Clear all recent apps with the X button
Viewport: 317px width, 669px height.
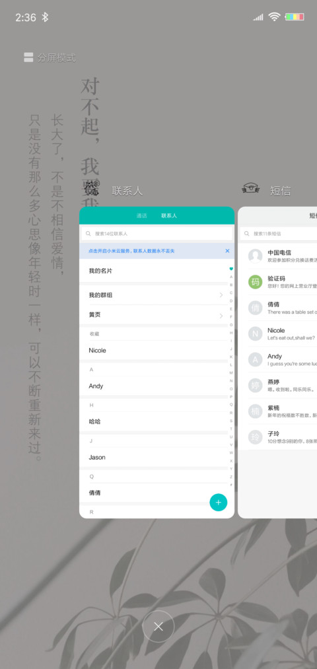tap(158, 626)
